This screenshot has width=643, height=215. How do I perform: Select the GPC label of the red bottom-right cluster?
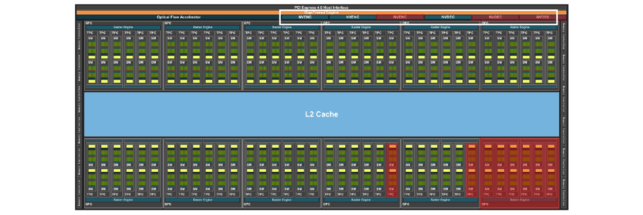click(484, 204)
